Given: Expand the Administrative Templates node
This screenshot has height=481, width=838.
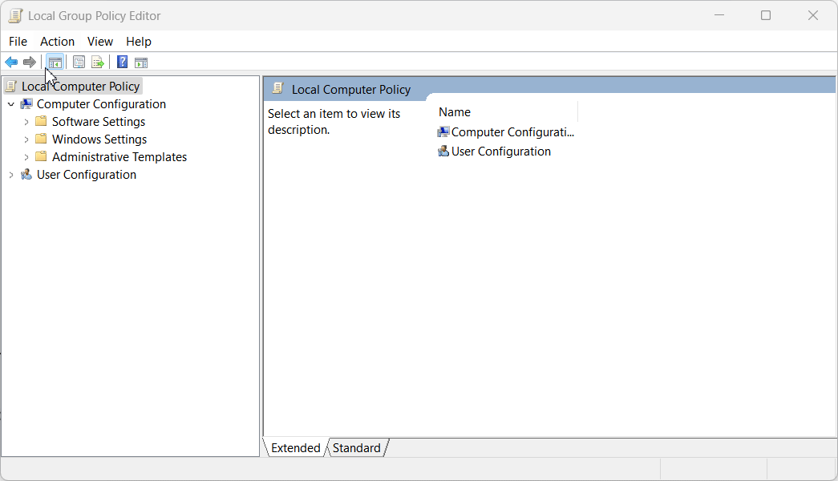Looking at the screenshot, I should [26, 157].
